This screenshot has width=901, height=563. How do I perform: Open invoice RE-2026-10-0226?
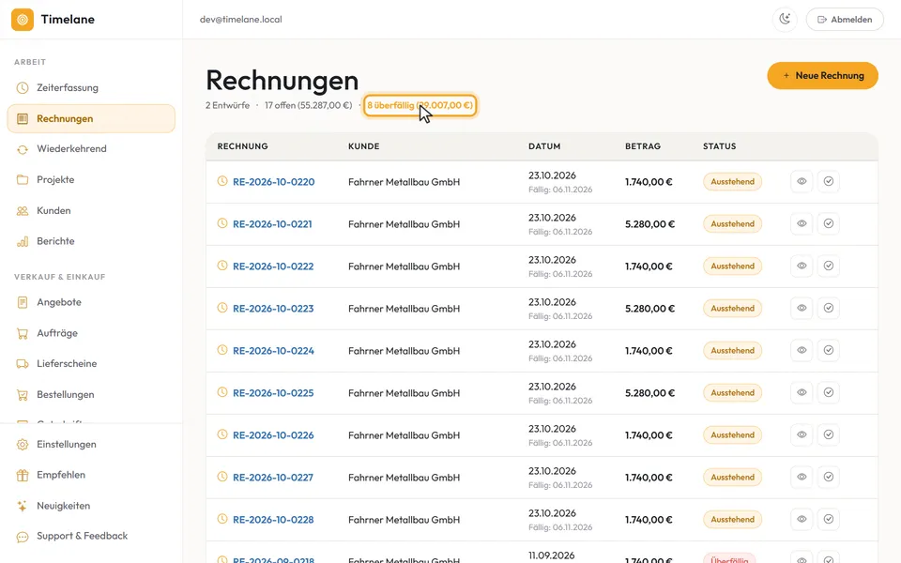coord(273,435)
